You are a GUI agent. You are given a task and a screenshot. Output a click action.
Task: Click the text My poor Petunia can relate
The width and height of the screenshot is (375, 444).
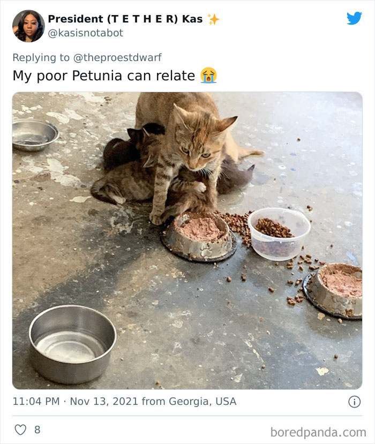104,76
